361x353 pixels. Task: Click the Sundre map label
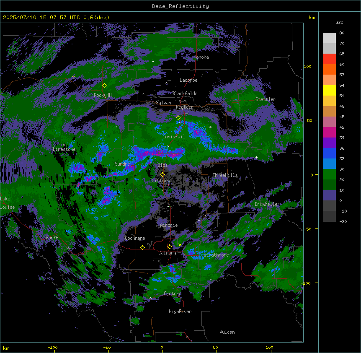pos(122,164)
